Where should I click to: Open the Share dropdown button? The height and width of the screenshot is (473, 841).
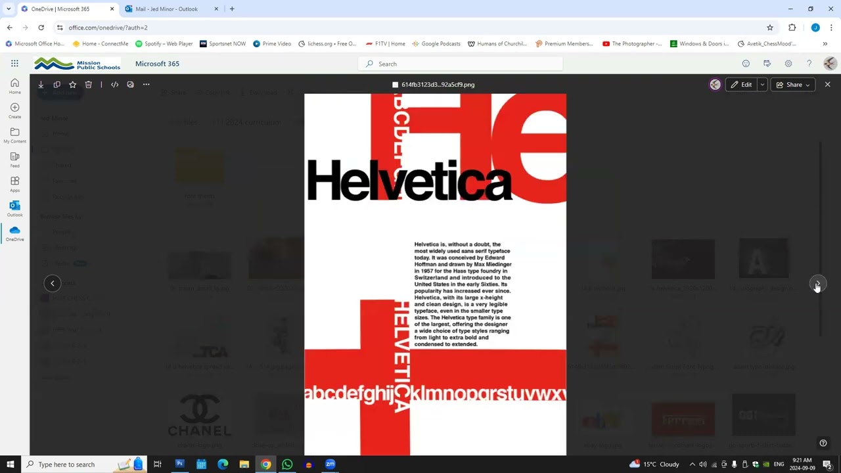(793, 85)
